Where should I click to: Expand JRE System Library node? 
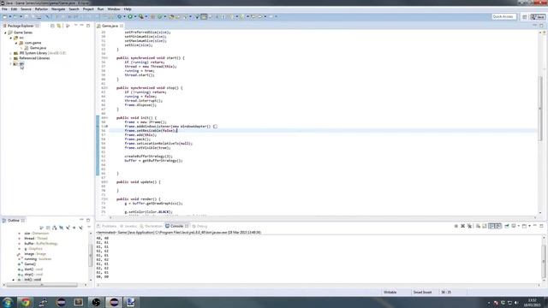pos(11,53)
